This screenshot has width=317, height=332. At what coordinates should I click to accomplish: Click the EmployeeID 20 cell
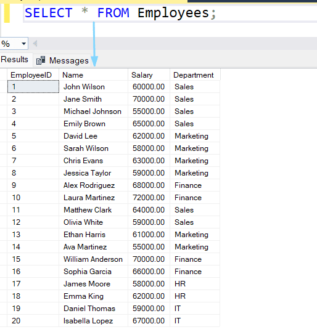[x=33, y=320]
